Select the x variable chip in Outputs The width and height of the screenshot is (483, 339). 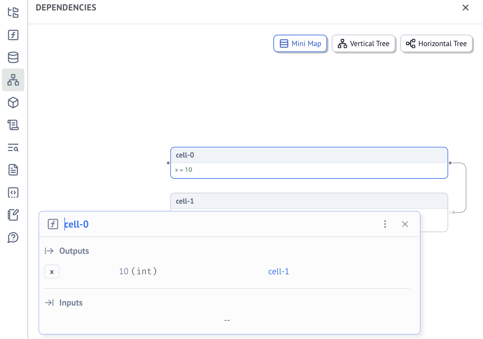51,271
